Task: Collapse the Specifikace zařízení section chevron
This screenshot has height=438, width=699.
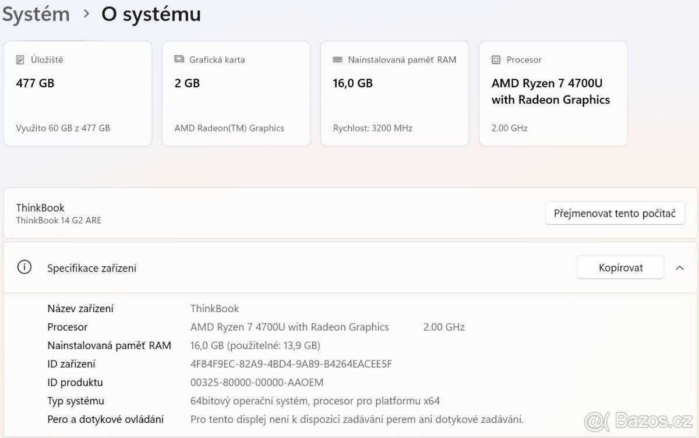Action: coord(679,268)
